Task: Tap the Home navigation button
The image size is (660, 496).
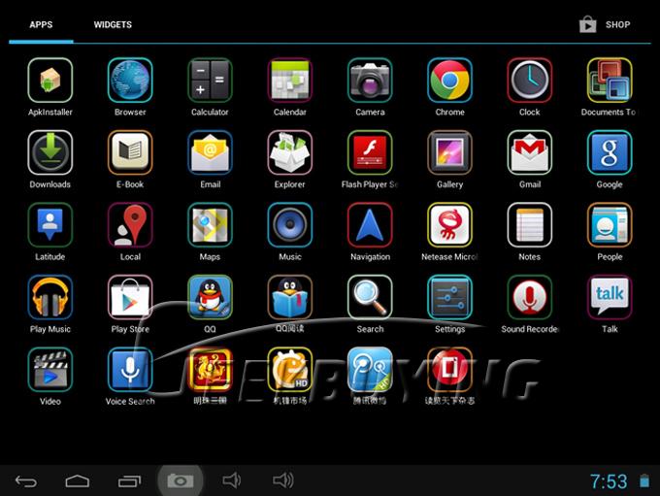Action: [78, 480]
